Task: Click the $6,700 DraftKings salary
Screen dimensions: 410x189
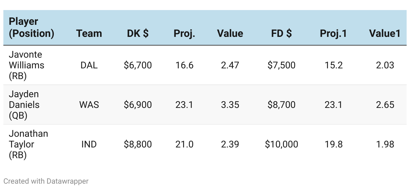Action: tap(138, 65)
